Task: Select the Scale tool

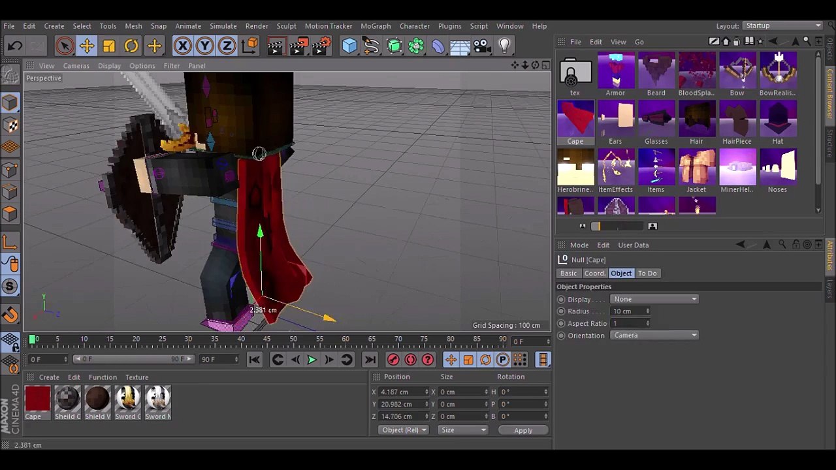Action: [109, 46]
